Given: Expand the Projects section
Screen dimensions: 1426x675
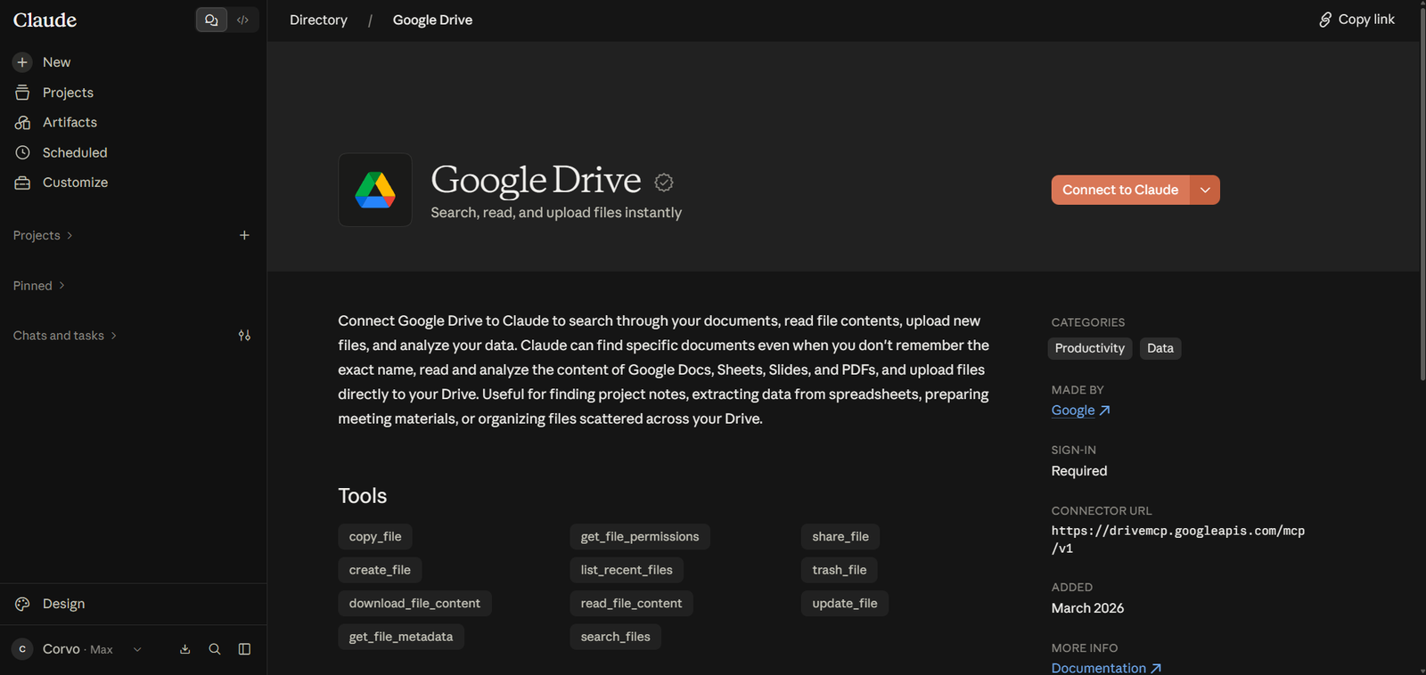Looking at the screenshot, I should [43, 235].
